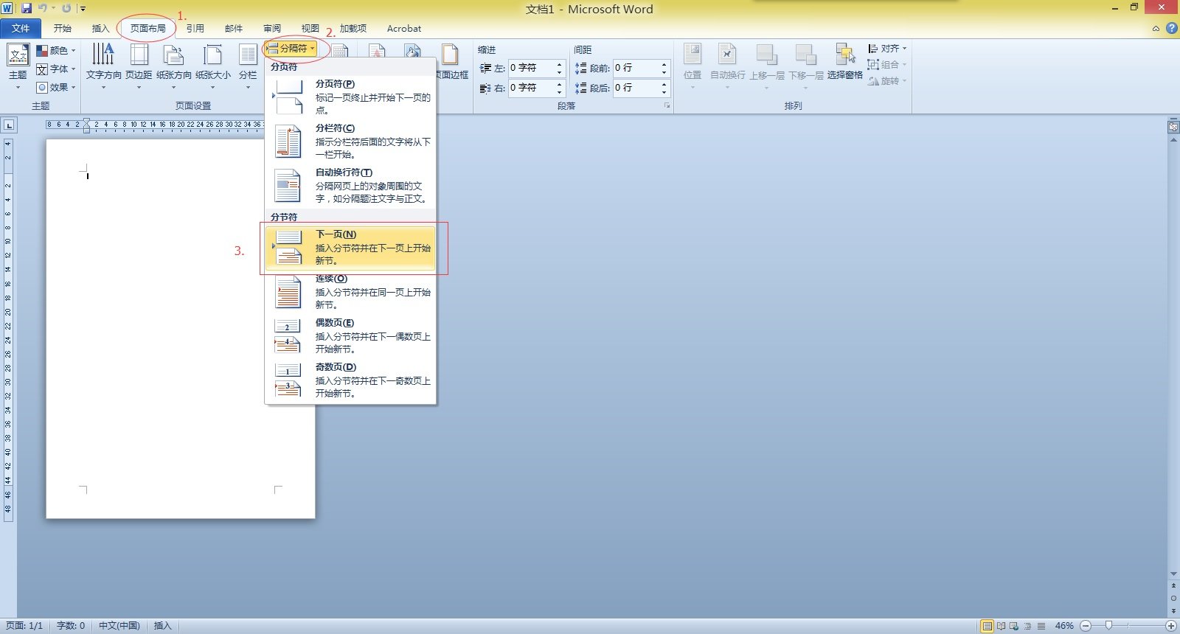Screen dimensions: 1180x634
Task: Open the 颜色 theme colors menu
Action: 56,50
